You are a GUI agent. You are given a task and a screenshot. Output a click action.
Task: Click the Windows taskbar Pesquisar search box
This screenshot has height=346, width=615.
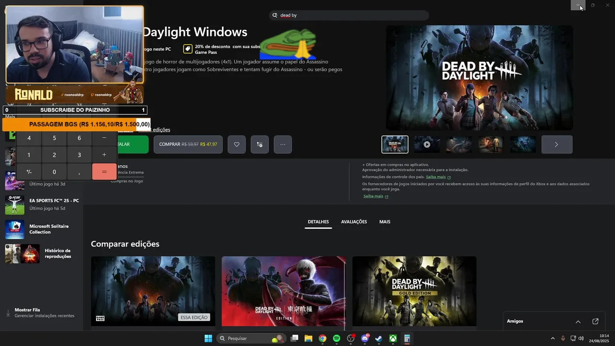point(251,338)
